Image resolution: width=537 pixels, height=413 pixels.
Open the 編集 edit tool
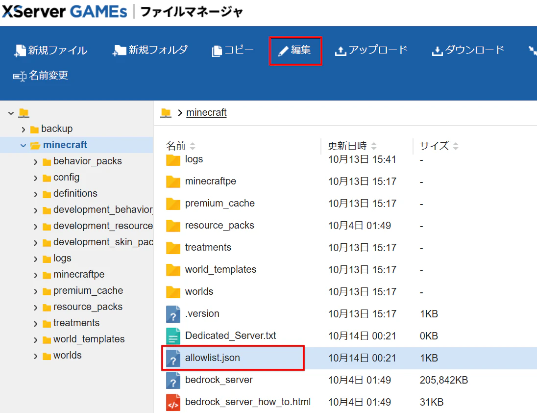coord(295,51)
